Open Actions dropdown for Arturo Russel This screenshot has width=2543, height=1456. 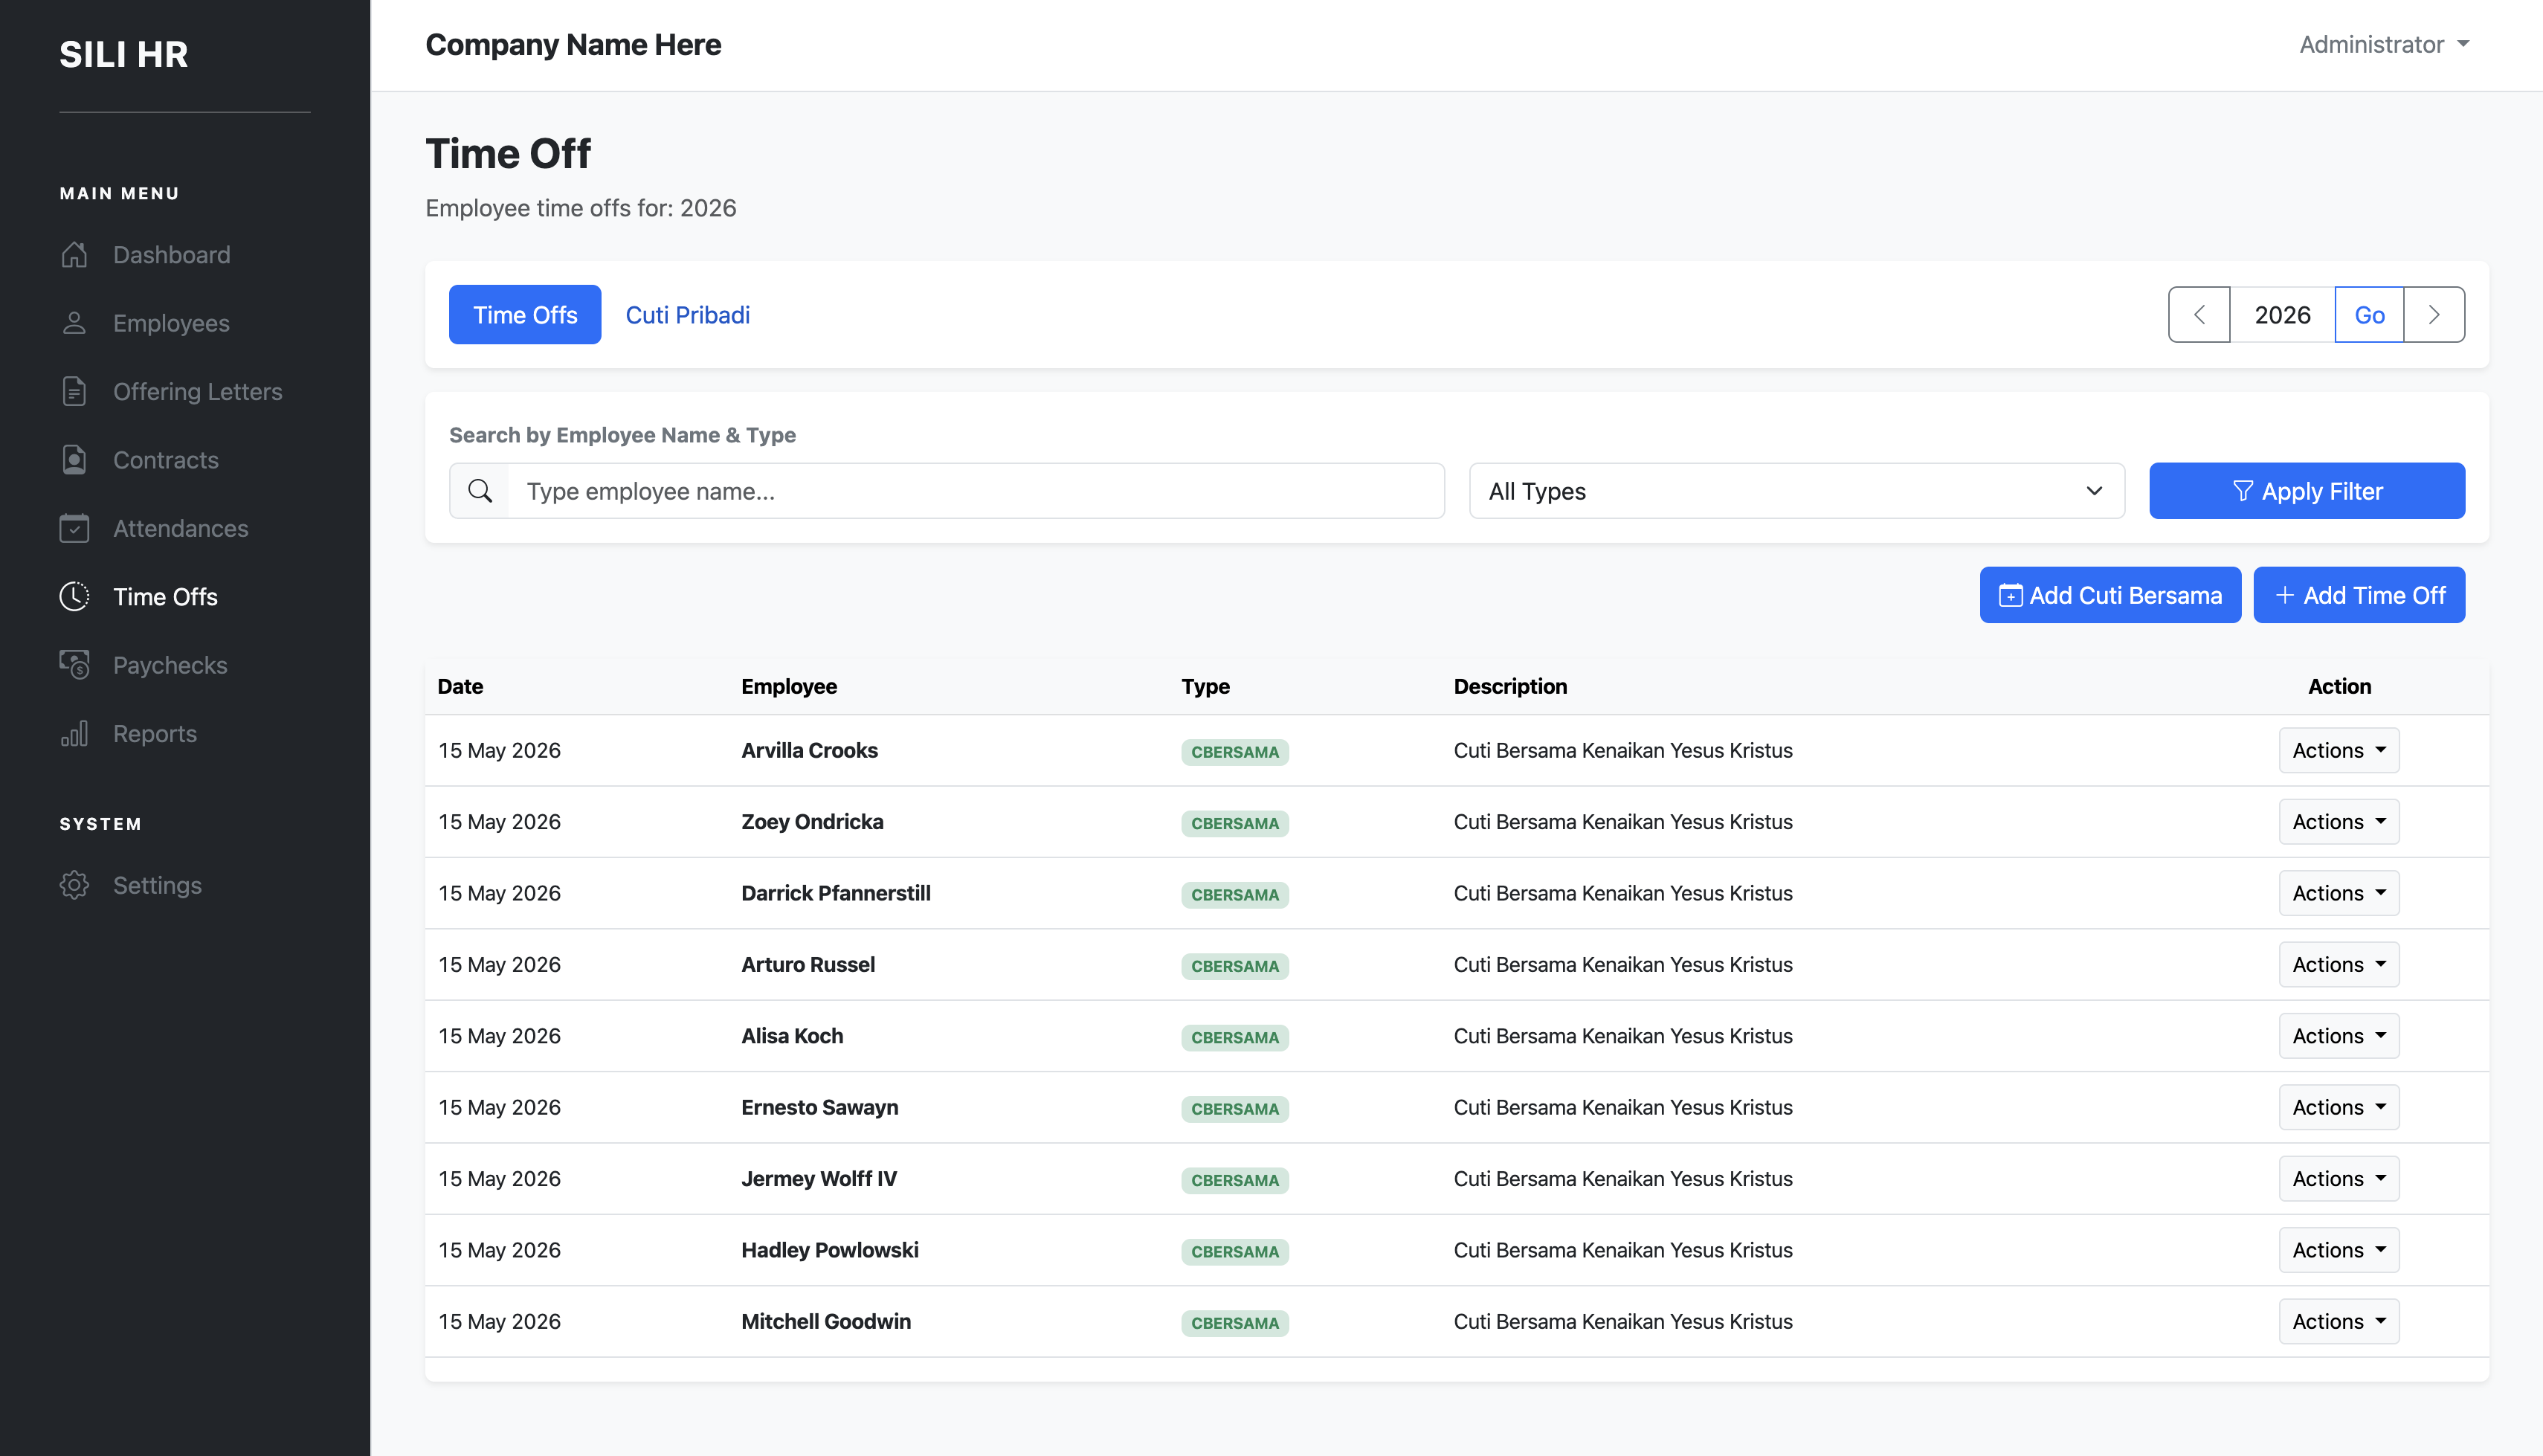2339,964
